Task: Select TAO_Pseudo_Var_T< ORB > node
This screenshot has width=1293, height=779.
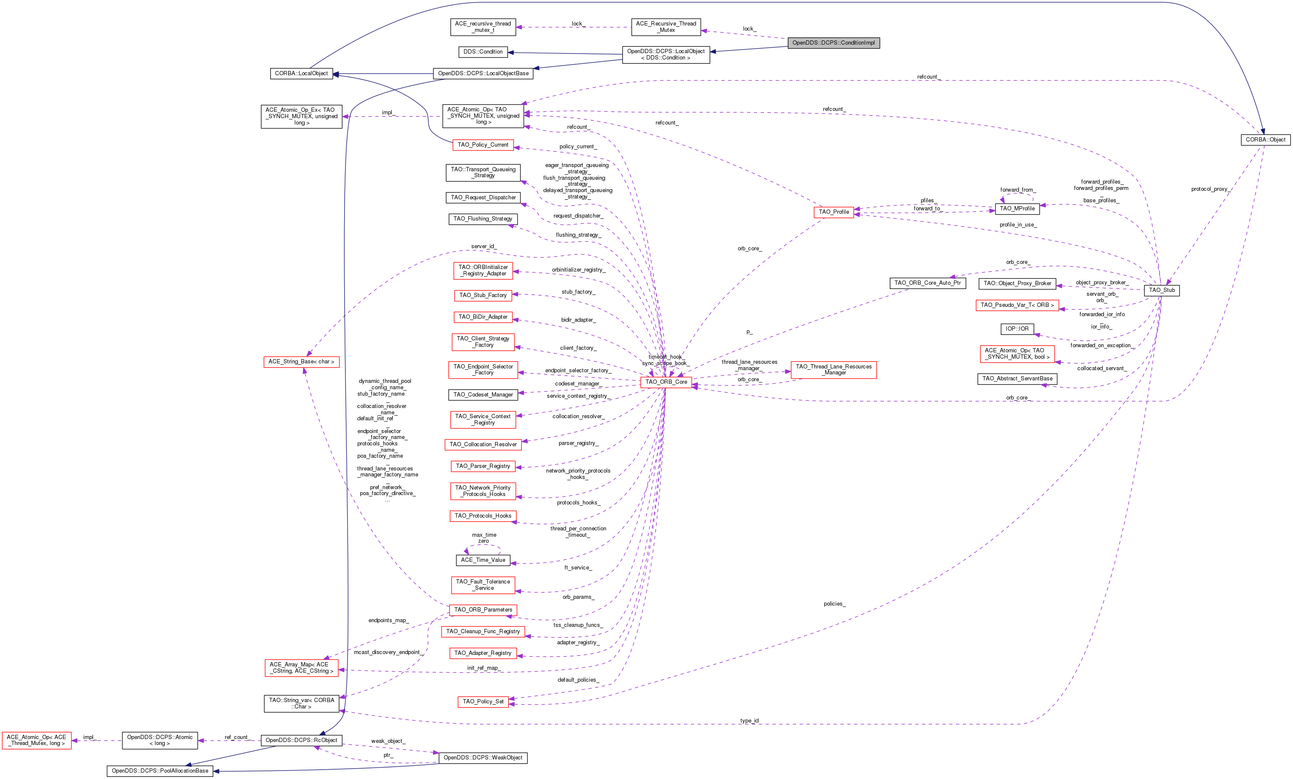Action: pyautogui.click(x=1017, y=305)
